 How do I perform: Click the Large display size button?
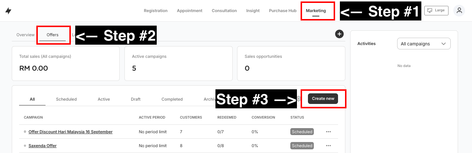[x=436, y=11]
